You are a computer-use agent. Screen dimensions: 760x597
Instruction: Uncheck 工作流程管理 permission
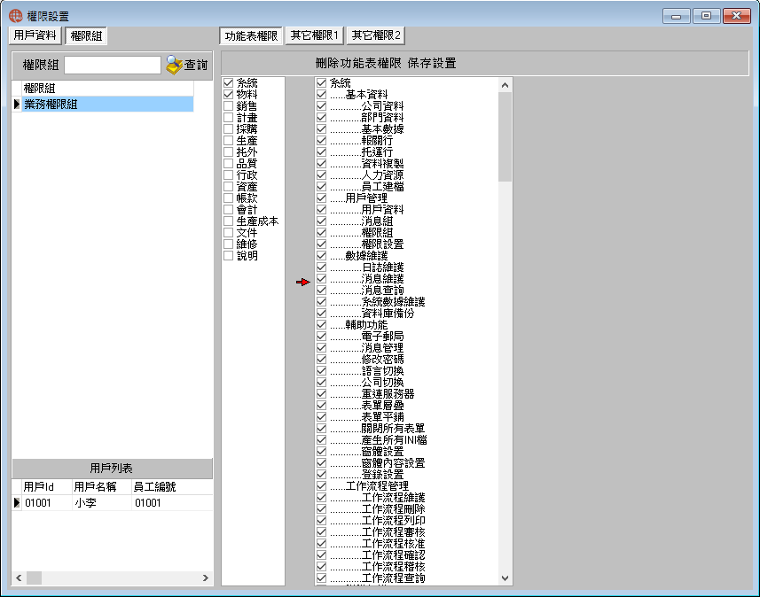[x=321, y=486]
